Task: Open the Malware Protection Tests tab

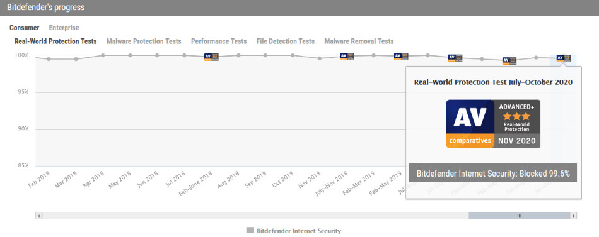Action: pos(144,41)
